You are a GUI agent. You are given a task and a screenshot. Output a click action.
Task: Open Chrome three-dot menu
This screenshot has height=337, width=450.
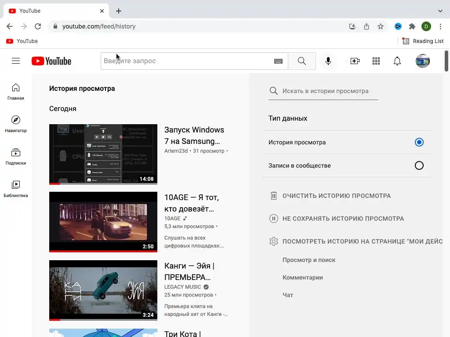[440, 26]
